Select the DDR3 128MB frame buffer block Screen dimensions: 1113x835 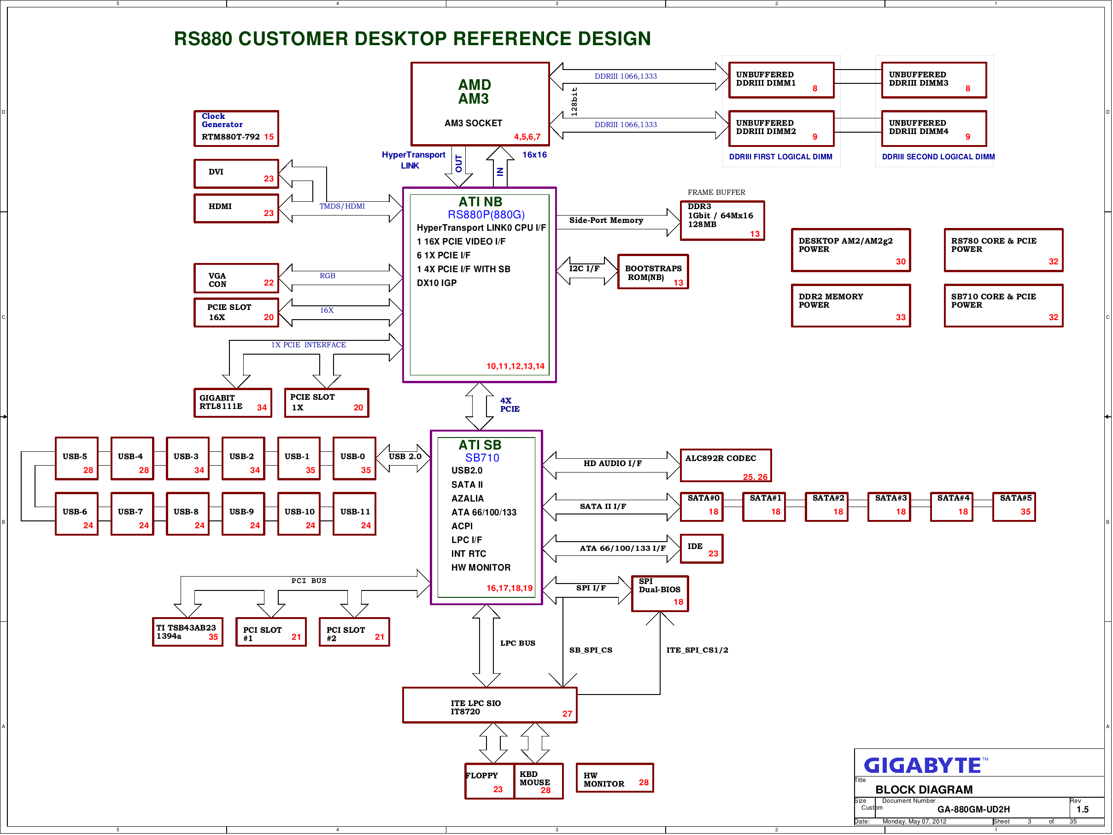tap(722, 221)
